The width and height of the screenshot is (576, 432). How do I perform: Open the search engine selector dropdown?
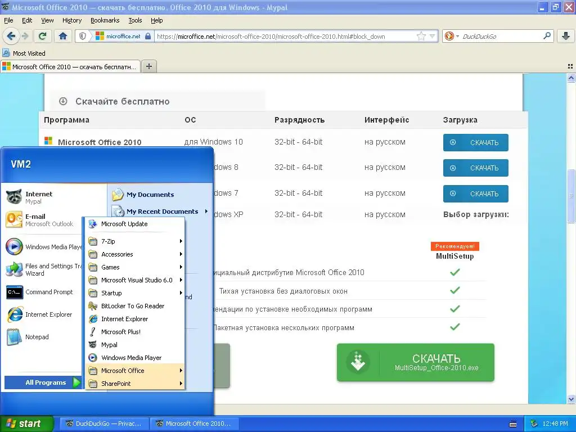point(452,36)
